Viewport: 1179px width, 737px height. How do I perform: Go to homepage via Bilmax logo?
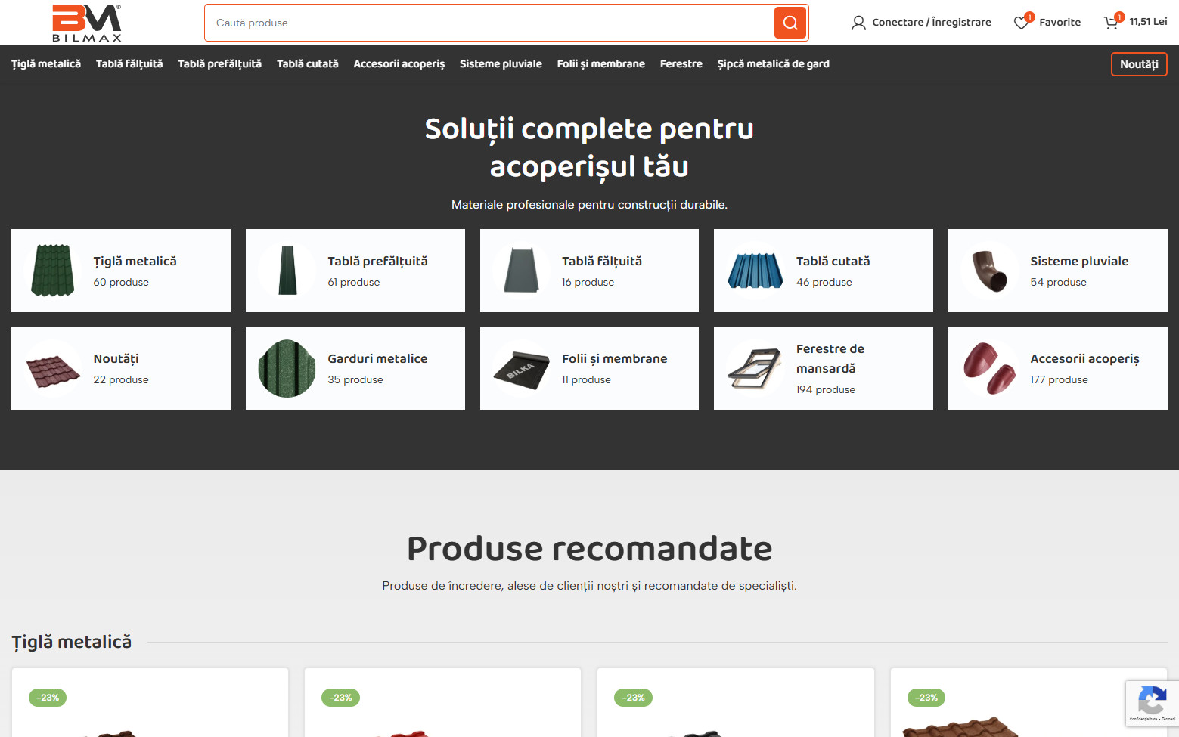coord(86,23)
